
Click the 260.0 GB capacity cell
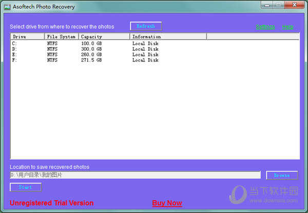point(91,54)
